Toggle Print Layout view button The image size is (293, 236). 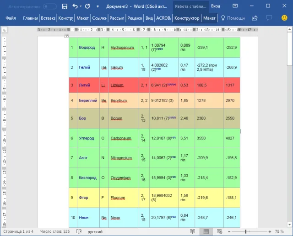point(206,231)
